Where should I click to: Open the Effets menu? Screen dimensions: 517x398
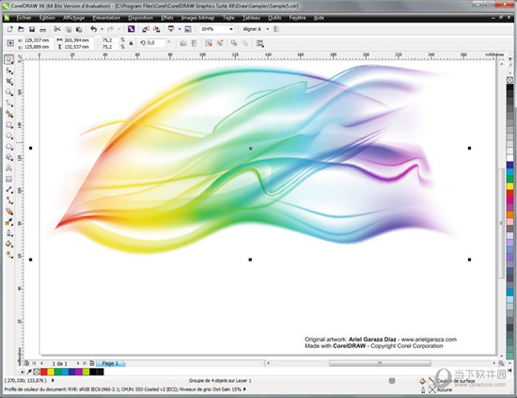[166, 18]
